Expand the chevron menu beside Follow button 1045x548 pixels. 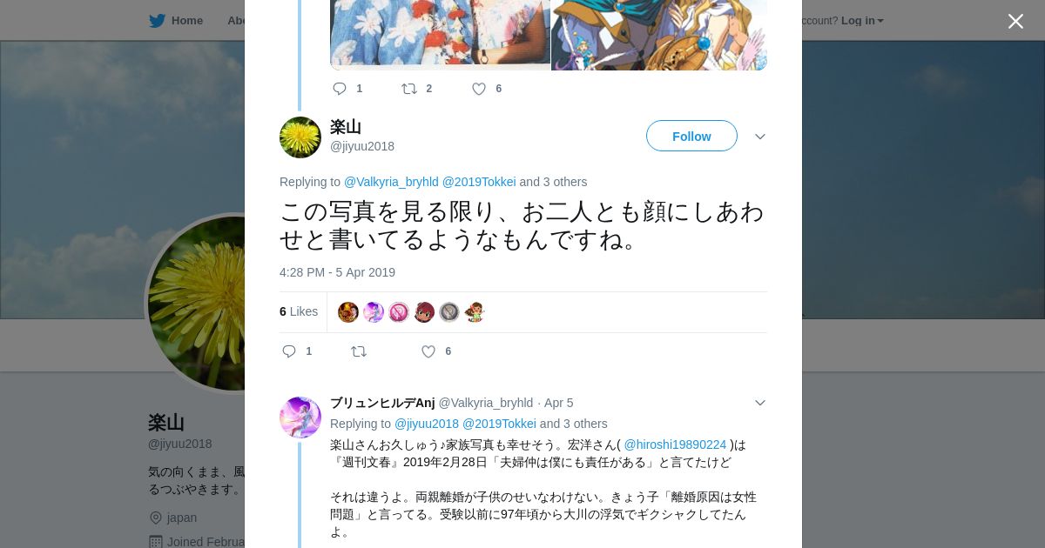[x=759, y=137]
